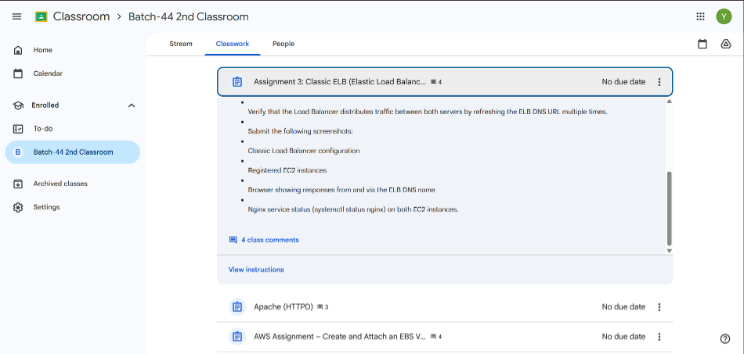Click 'Verify that the Load Balancer' line
Viewport: 744px width, 354px height.
point(428,113)
